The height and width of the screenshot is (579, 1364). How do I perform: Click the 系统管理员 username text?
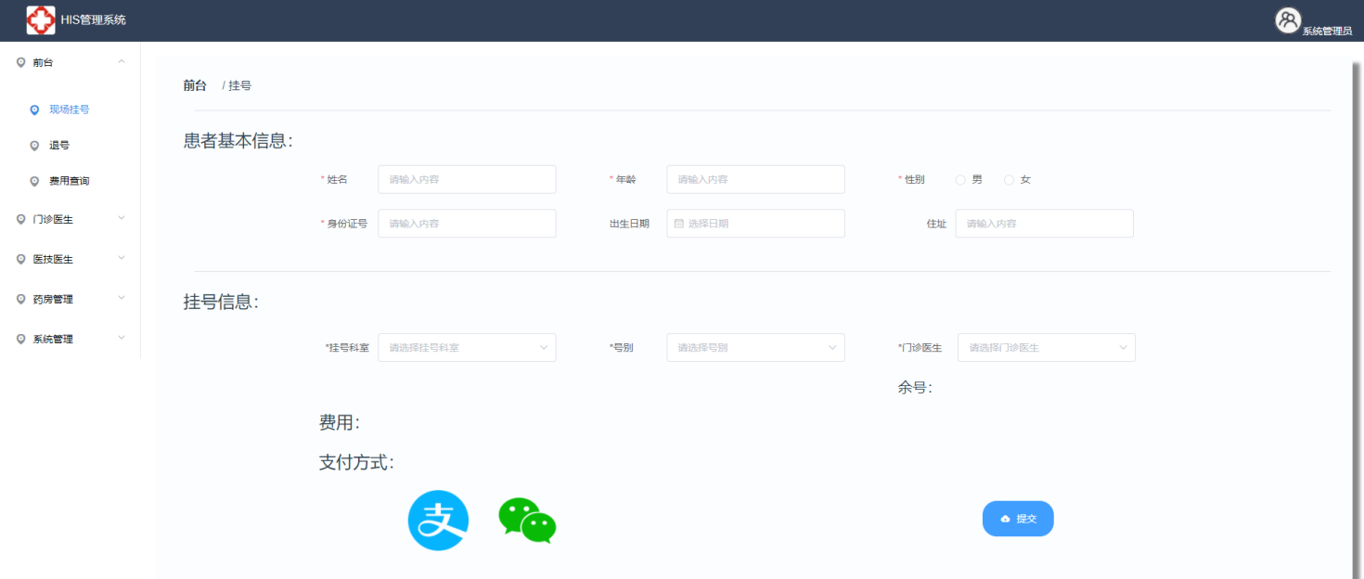(x=1327, y=31)
